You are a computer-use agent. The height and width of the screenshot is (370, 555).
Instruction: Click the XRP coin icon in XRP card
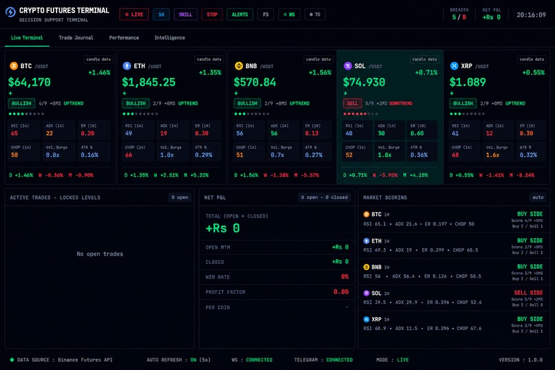click(454, 66)
